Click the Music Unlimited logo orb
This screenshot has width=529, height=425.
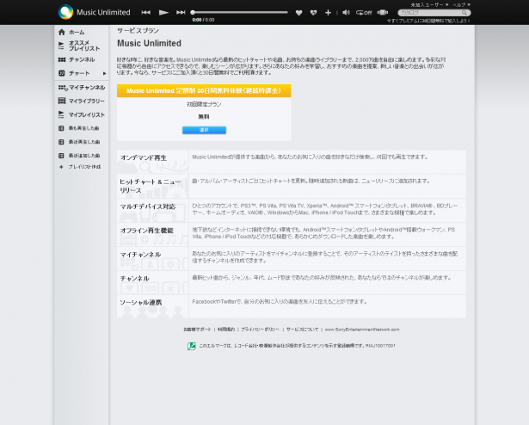click(65, 12)
